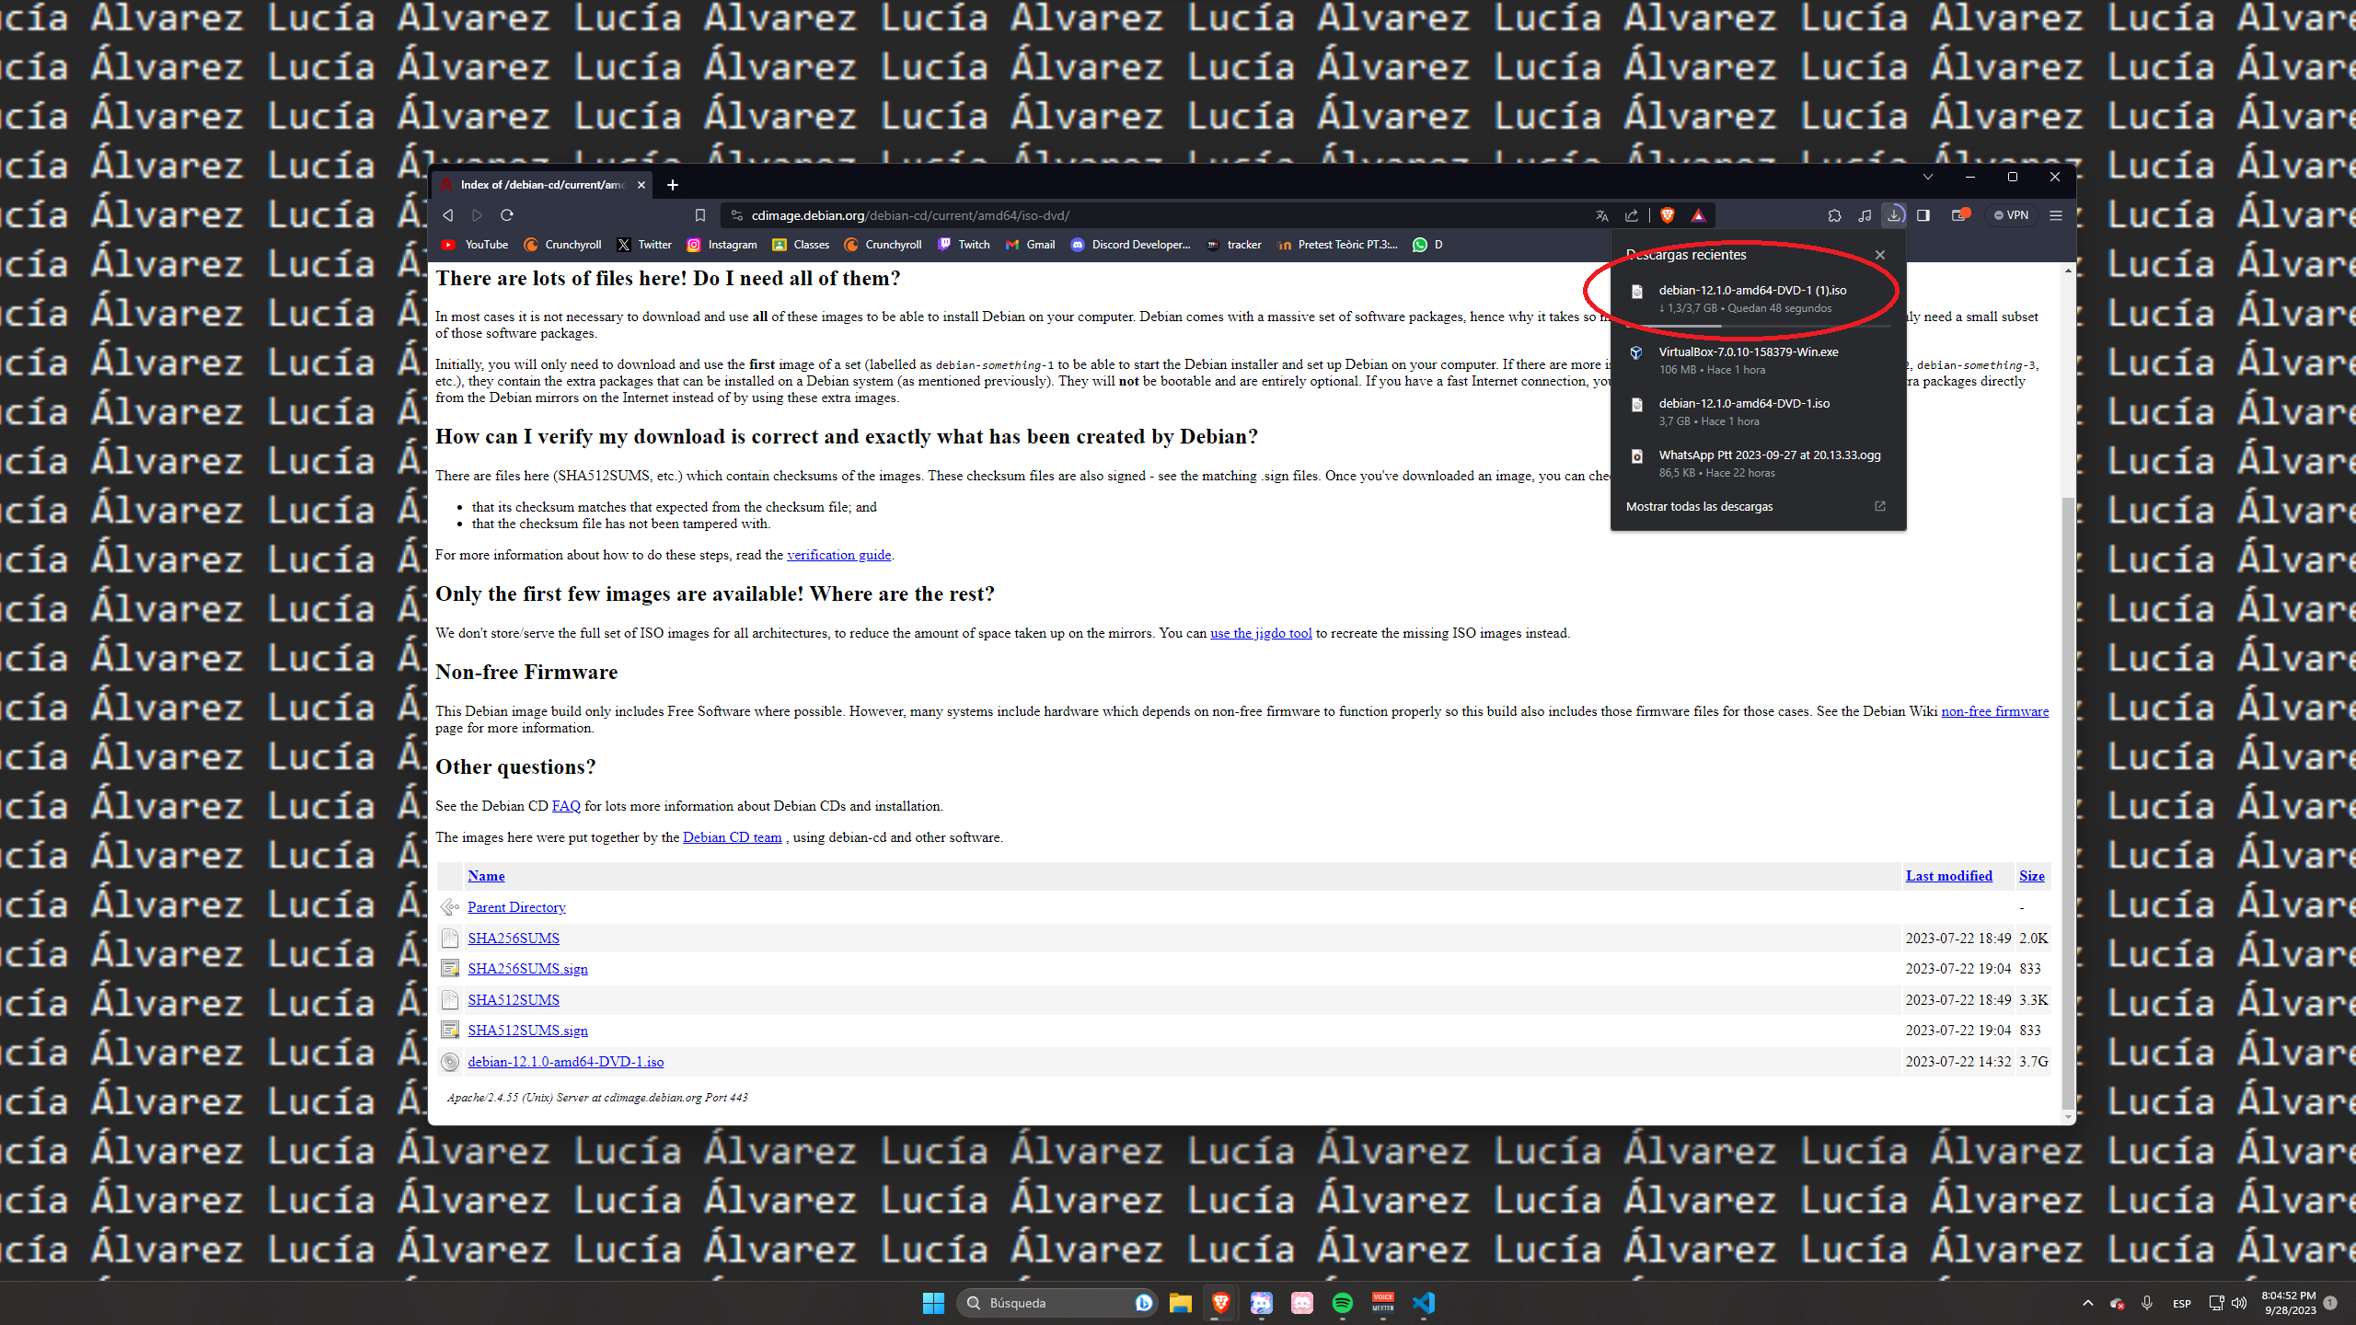
Task: Open the YouTube bookmark
Action: [475, 245]
